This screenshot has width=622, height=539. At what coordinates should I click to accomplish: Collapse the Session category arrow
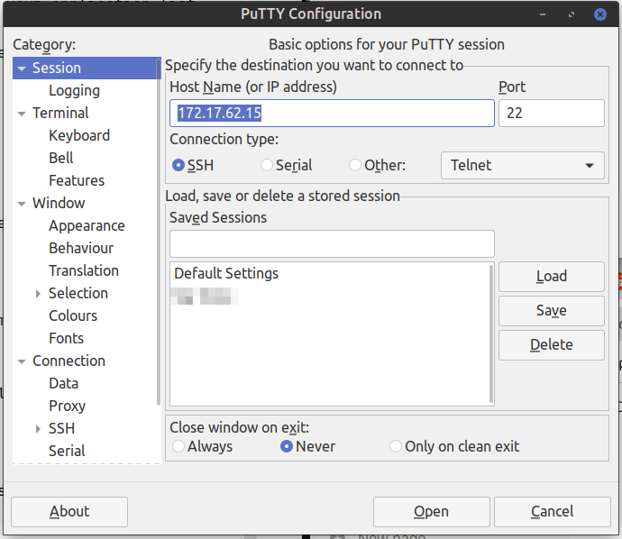click(x=22, y=69)
